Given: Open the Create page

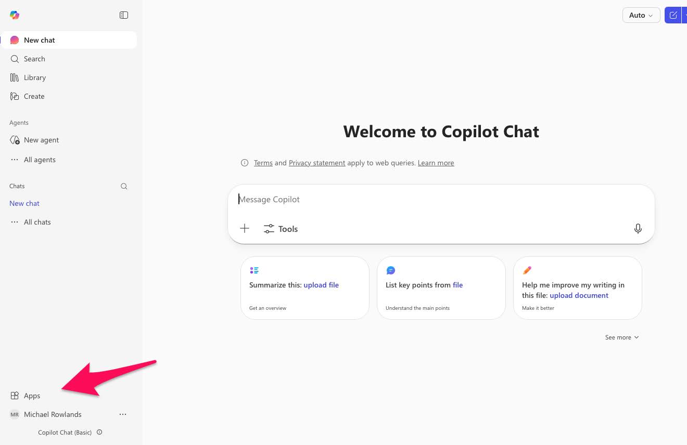Looking at the screenshot, I should click(34, 96).
